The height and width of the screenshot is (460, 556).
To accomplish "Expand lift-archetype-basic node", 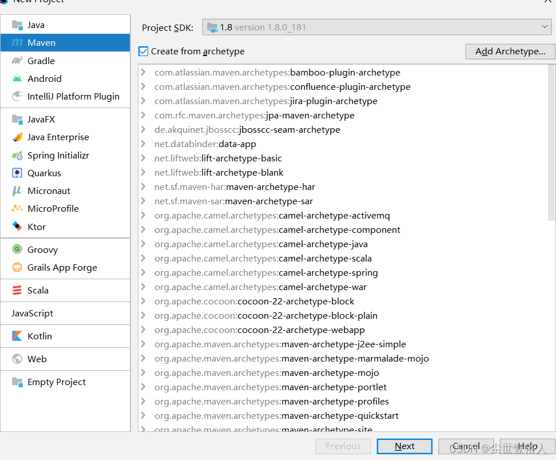I will [143, 158].
